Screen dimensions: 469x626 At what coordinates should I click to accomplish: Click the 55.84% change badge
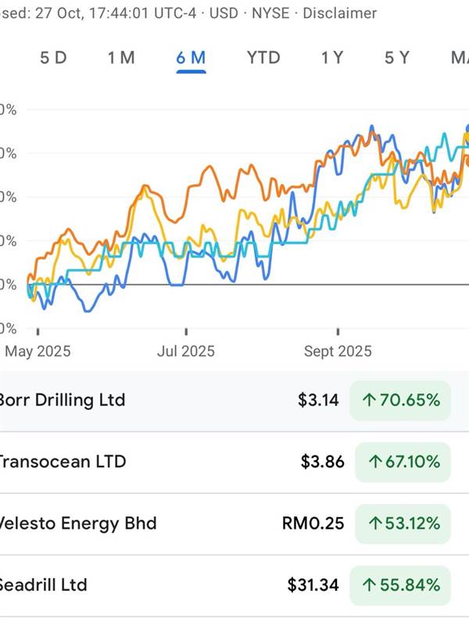(x=401, y=585)
